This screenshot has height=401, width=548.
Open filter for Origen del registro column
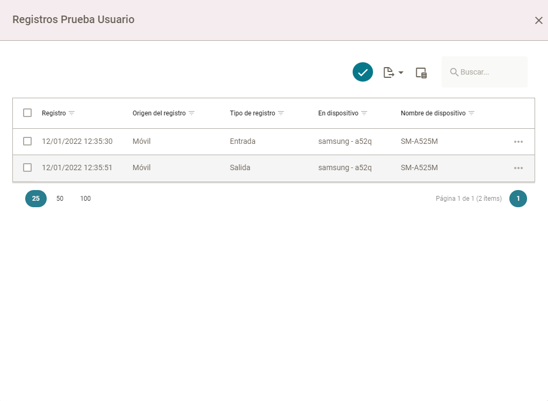(192, 113)
